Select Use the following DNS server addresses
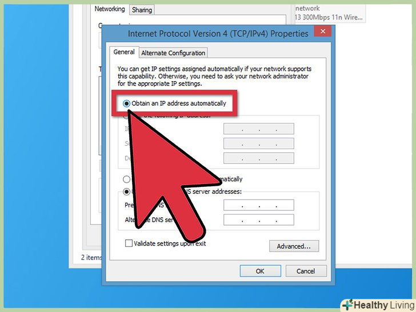This screenshot has height=312, width=416. pyautogui.click(x=126, y=191)
